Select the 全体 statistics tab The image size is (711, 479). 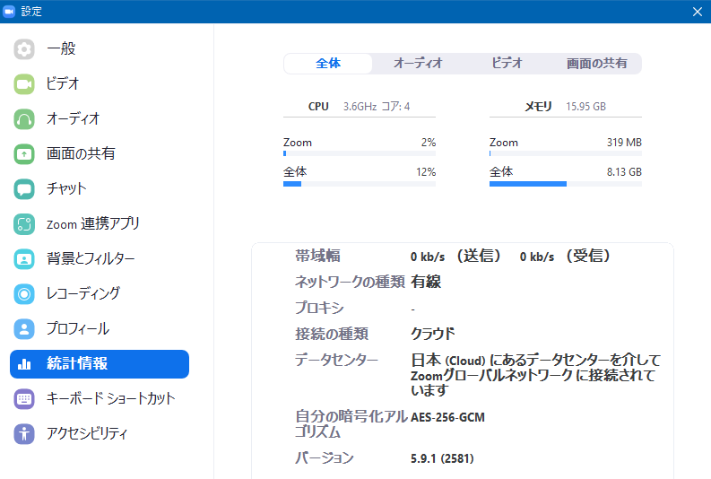pos(328,64)
